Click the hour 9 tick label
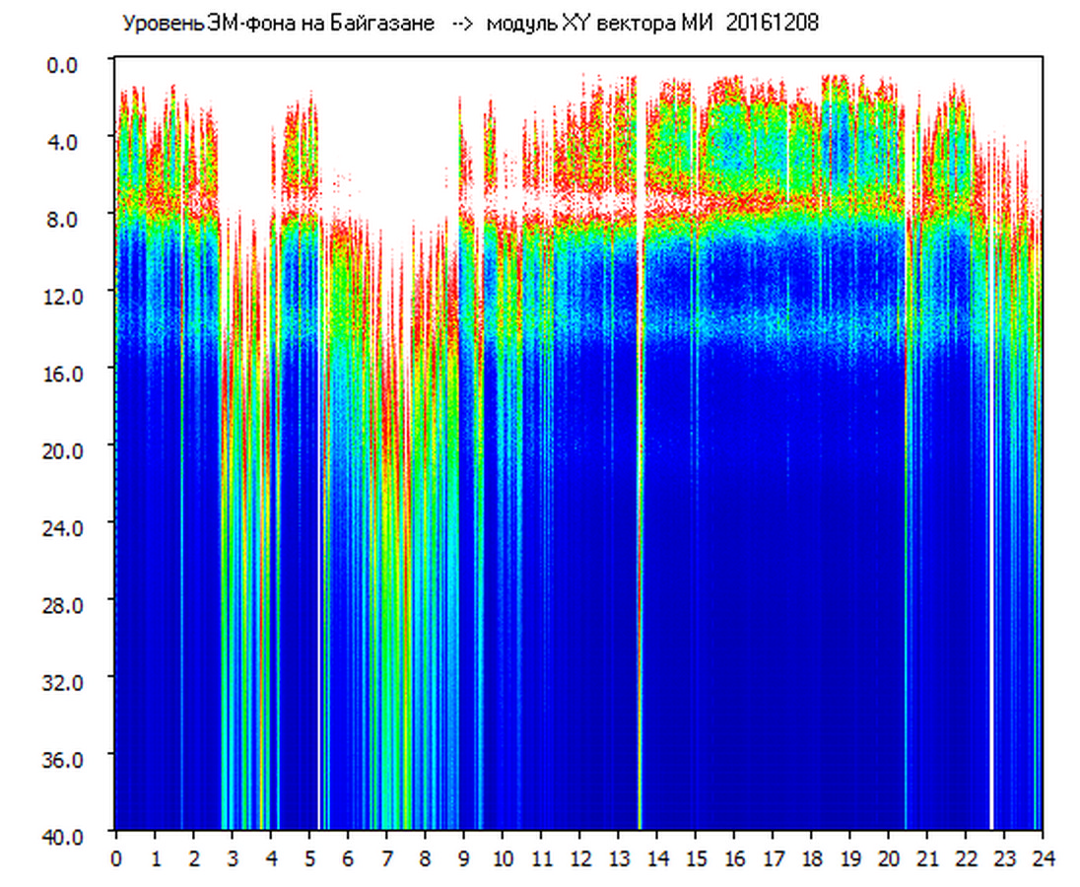This screenshot has width=1080, height=887. pos(464,858)
